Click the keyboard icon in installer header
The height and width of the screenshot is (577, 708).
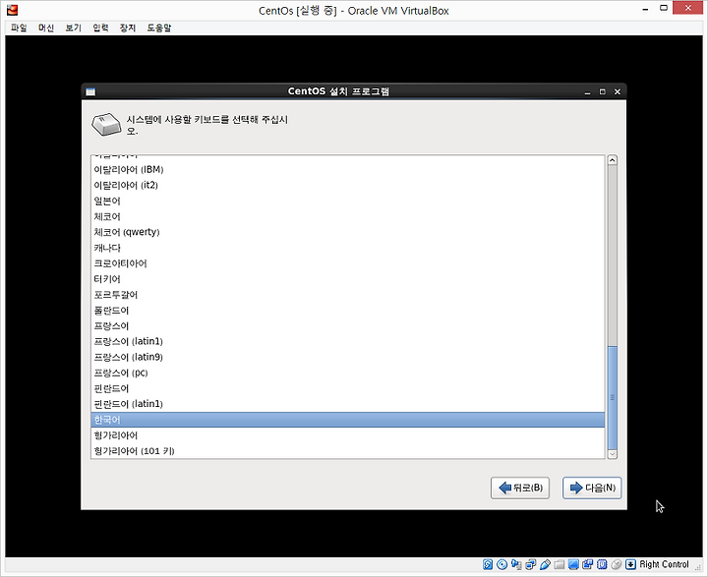(106, 124)
